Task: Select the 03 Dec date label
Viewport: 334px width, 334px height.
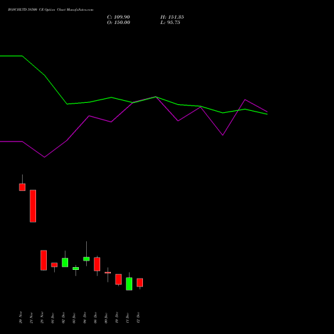Action: click(x=74, y=317)
